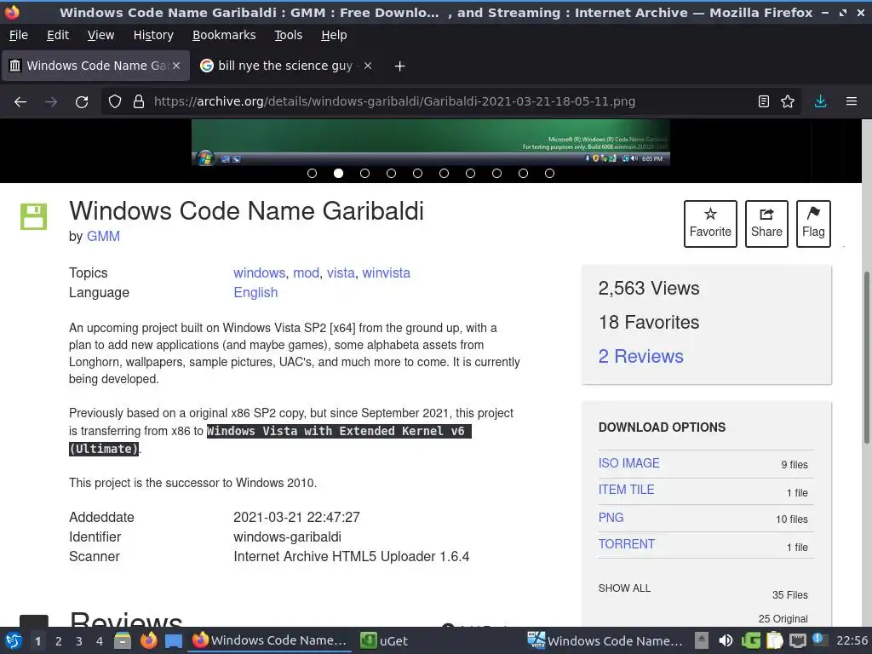Switch to virtual desktop 4
Viewport: 872px width, 654px height.
coord(100,641)
